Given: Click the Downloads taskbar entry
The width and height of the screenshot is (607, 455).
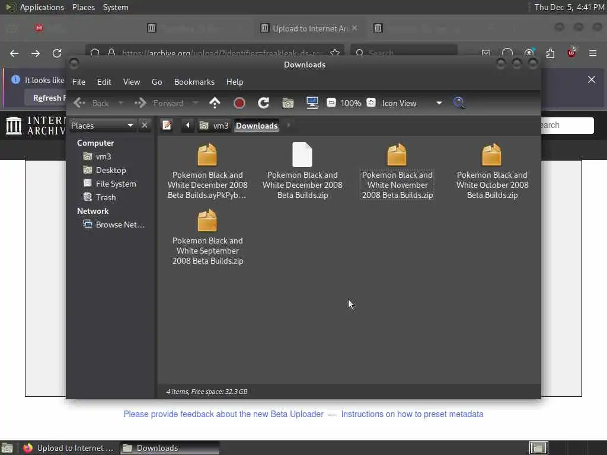Looking at the screenshot, I should pyautogui.click(x=170, y=448).
